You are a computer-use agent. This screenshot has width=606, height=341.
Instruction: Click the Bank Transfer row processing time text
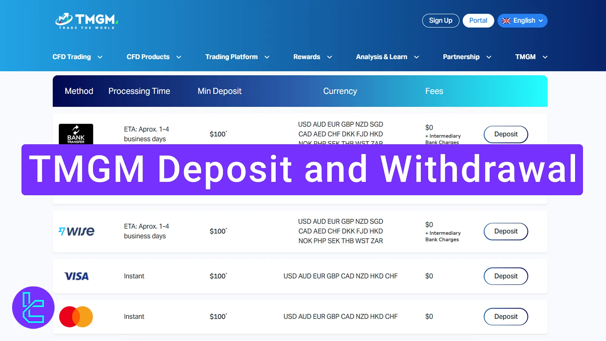point(146,134)
